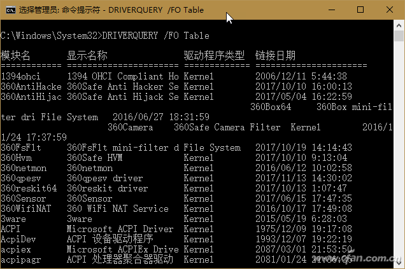Viewport: 405px width, 269px height.
Task: Close the command prompt window
Action: point(390,10)
